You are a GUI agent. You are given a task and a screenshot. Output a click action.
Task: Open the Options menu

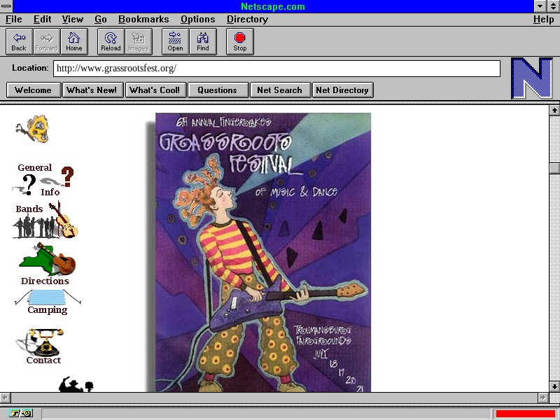(x=197, y=20)
